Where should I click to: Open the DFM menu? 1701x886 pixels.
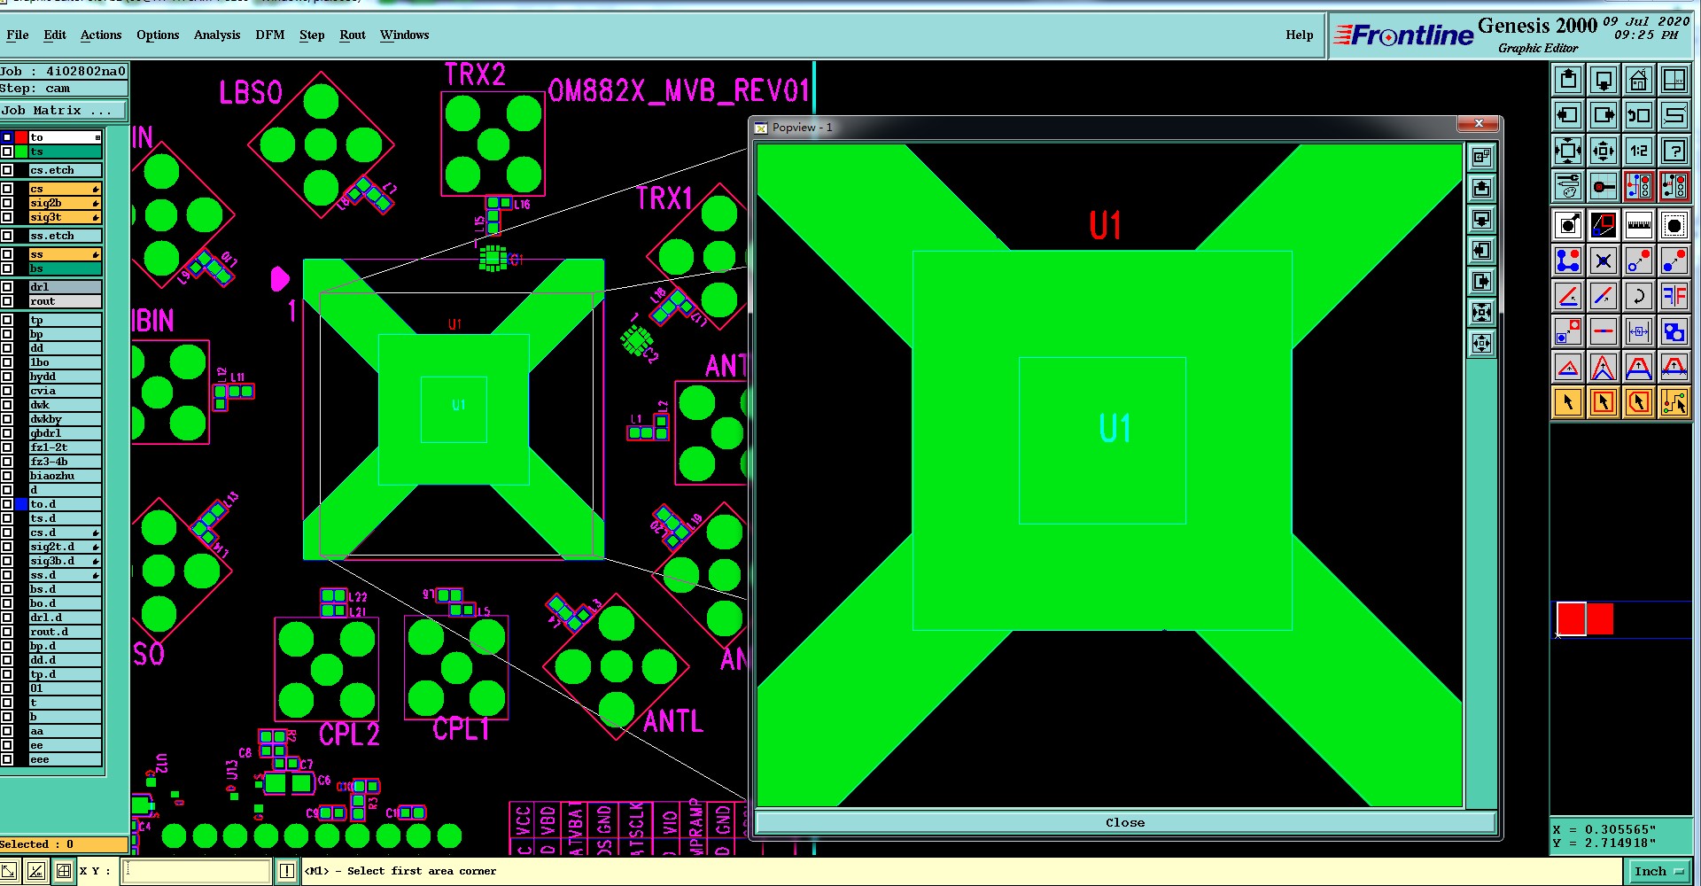tap(270, 35)
